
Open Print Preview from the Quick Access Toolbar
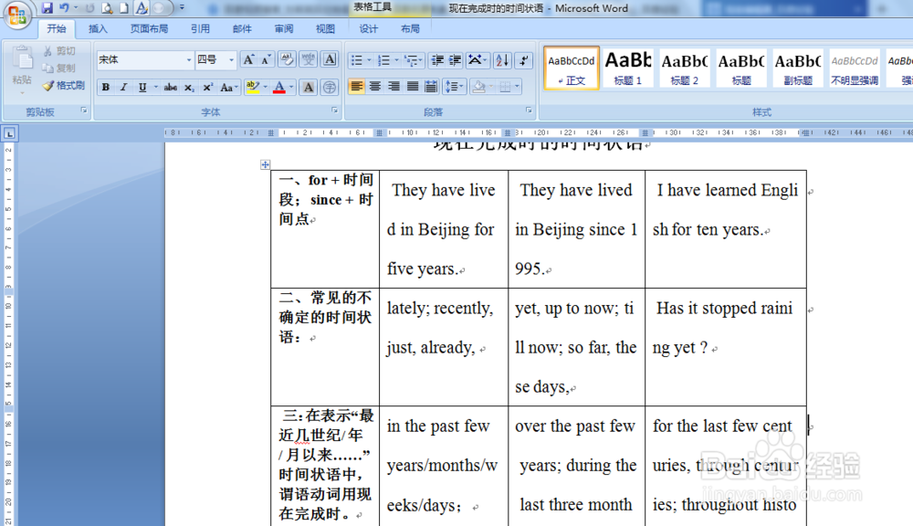coord(107,7)
